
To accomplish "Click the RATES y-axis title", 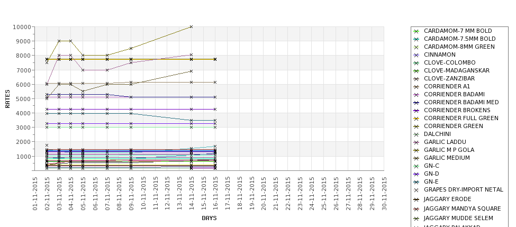I will click(8, 98).
